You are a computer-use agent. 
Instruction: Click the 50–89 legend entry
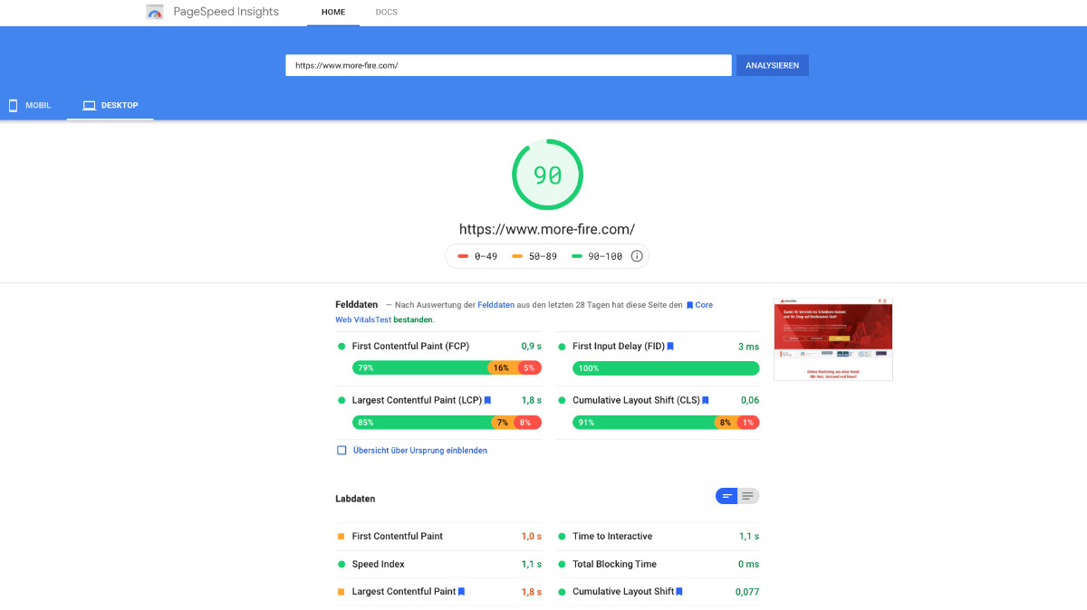click(534, 256)
